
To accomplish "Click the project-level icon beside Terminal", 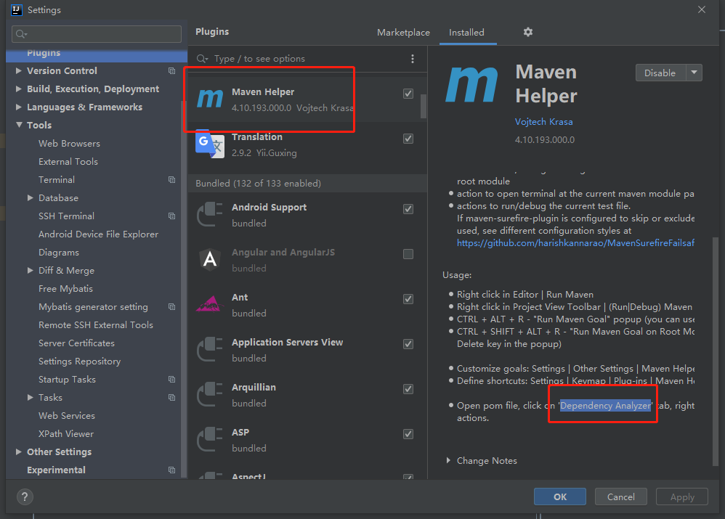I will [x=172, y=180].
